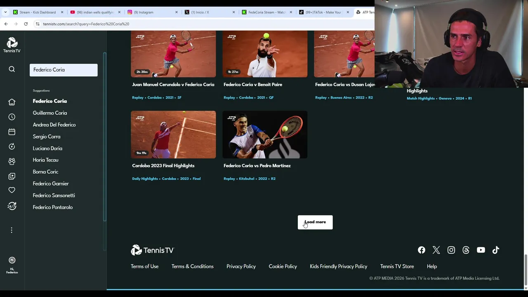This screenshot has width=528, height=297.
Task: Open the three-dot more menu in sidebar
Action: click(12, 230)
